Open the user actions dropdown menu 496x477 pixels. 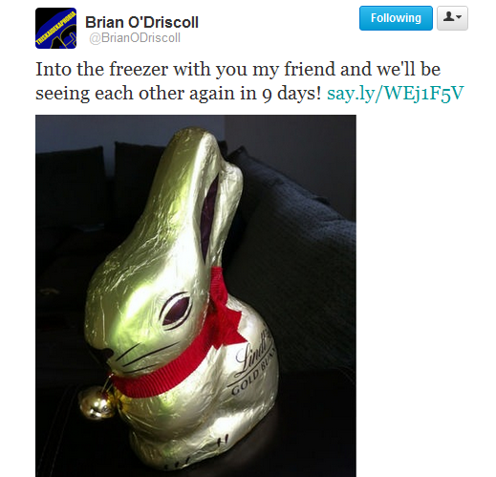[452, 18]
